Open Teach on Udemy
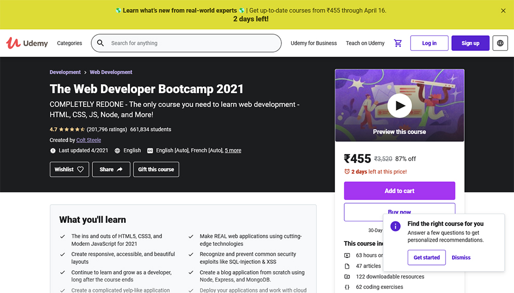 coord(365,43)
